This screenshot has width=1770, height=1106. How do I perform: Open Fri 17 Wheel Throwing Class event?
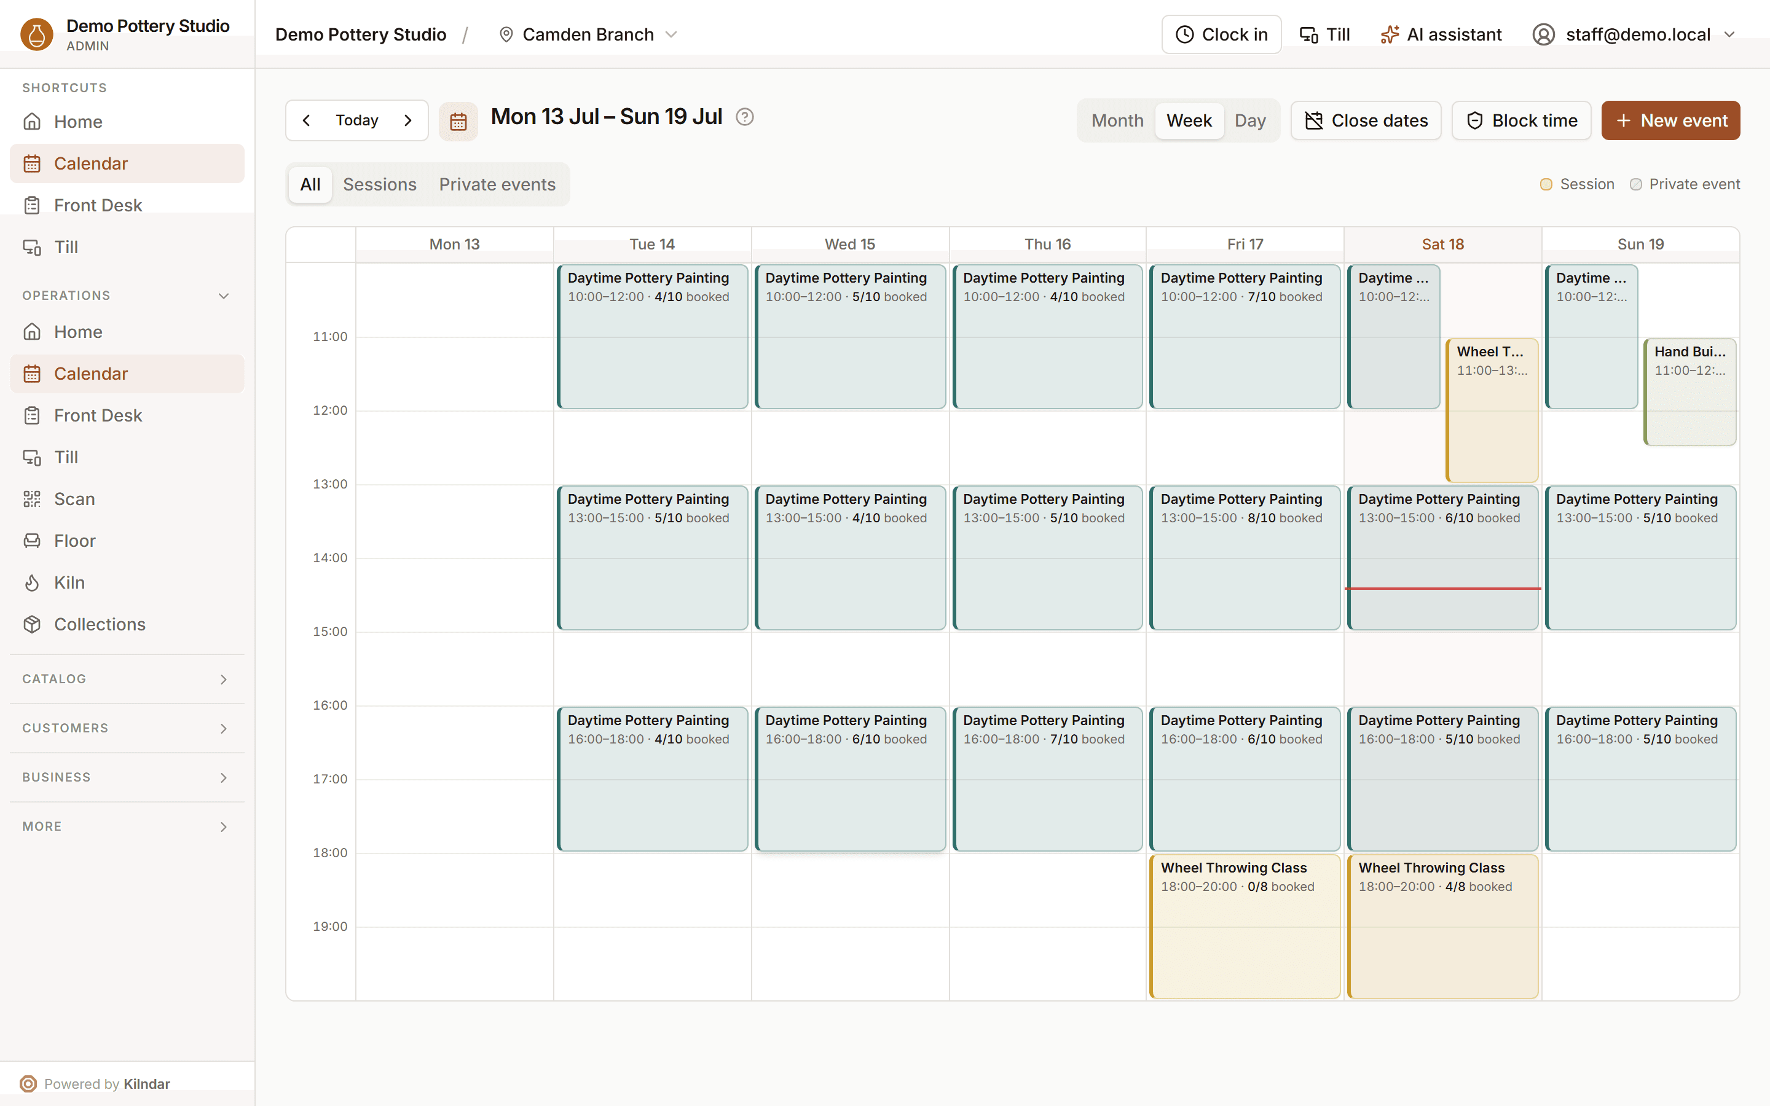pyautogui.click(x=1245, y=926)
